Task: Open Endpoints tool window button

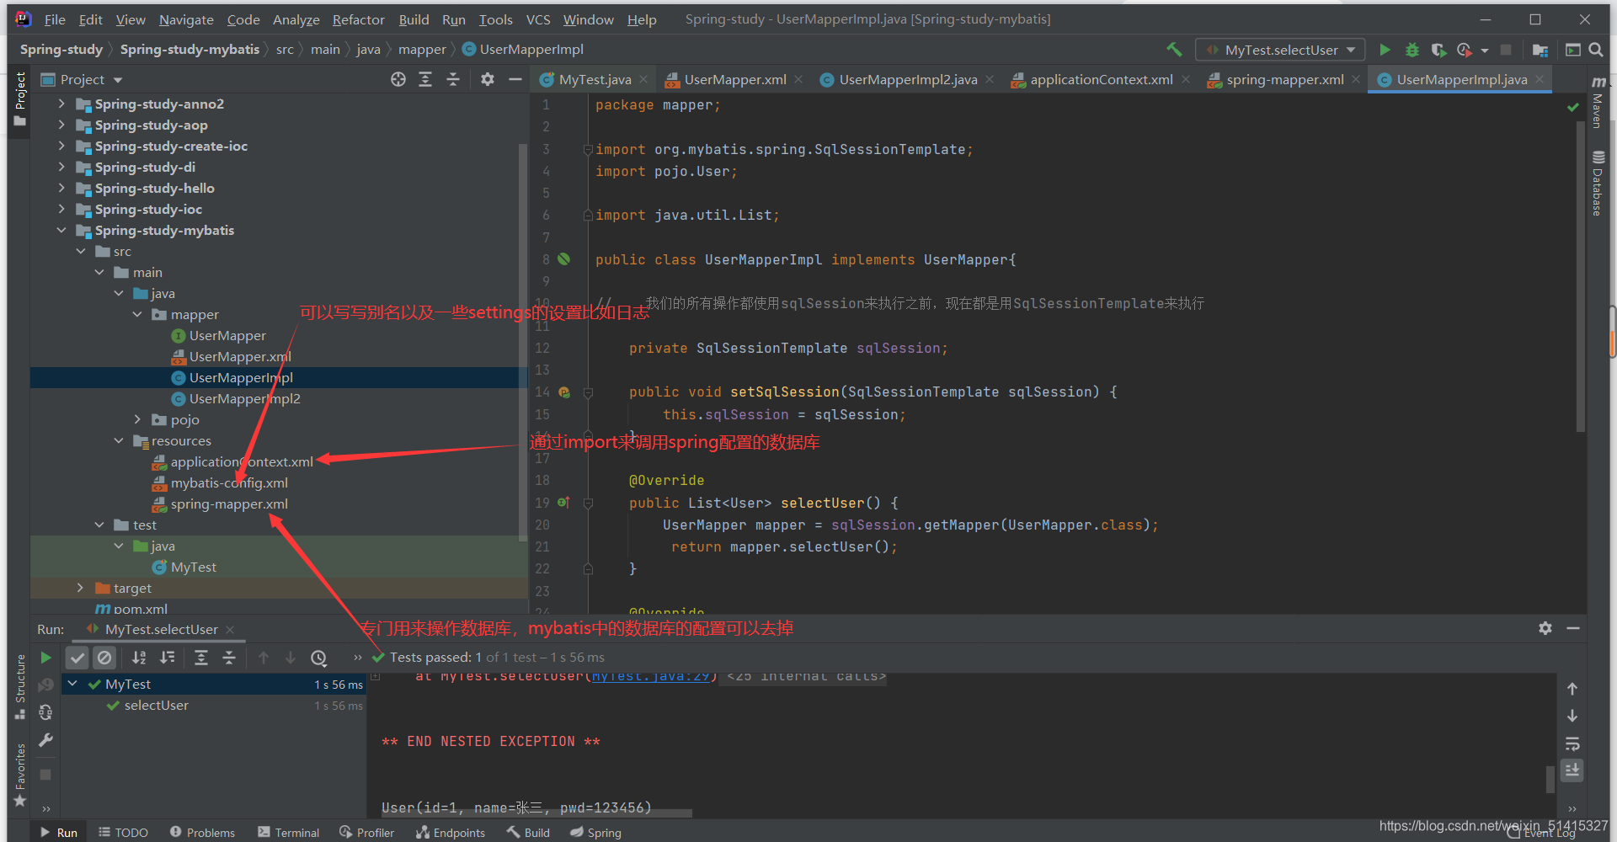Action: pyautogui.click(x=450, y=832)
